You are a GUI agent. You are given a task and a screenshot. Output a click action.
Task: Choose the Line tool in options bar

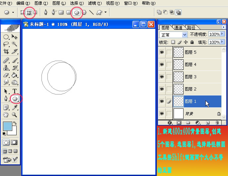(91, 13)
